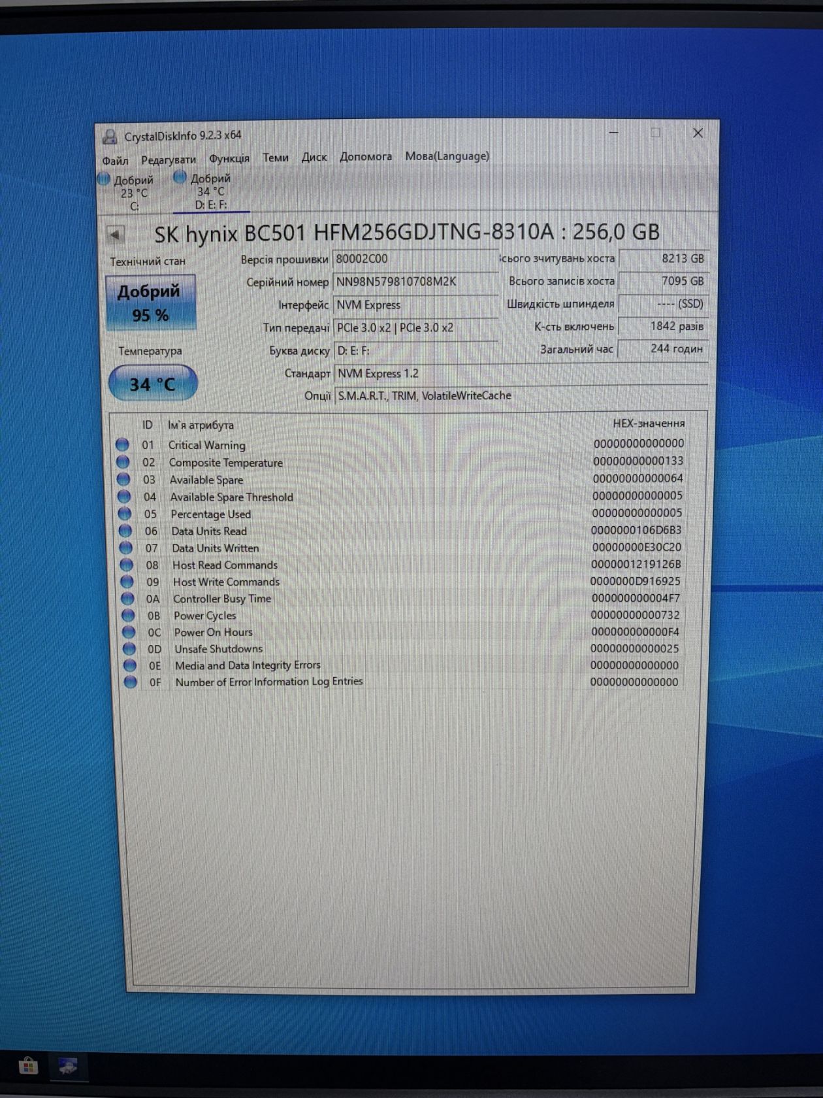The height and width of the screenshot is (1098, 823).
Task: Open the Мова(Language) menu
Action: pyautogui.click(x=447, y=156)
